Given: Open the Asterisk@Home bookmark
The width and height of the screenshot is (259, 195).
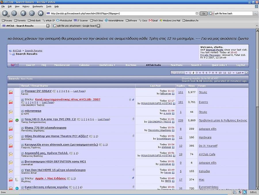Looking at the screenshot, I should [114, 21].
